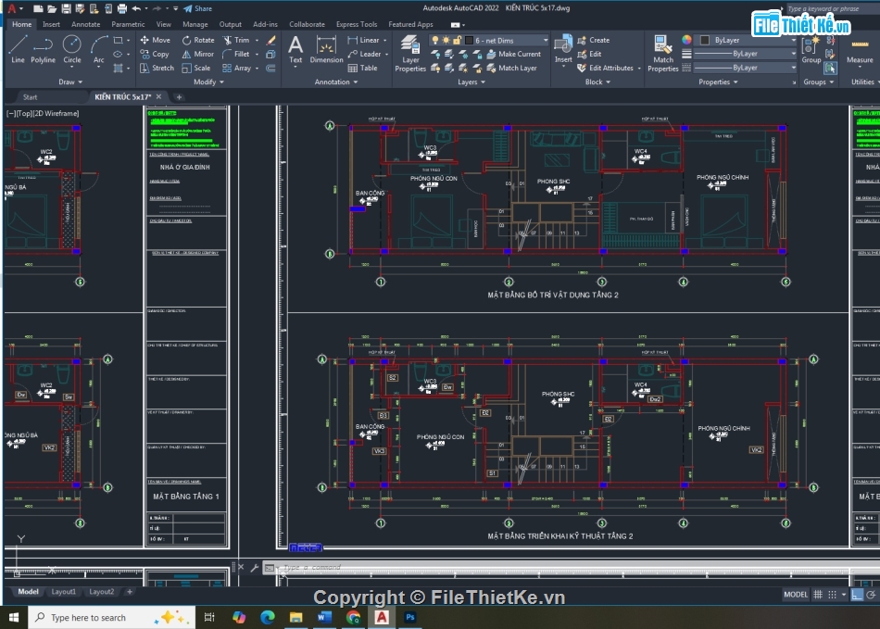Switch to the Layout1 tab
Screen dimensions: 880x629
pyautogui.click(x=63, y=591)
